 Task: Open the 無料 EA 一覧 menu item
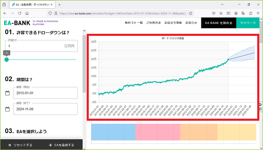(x=134, y=23)
